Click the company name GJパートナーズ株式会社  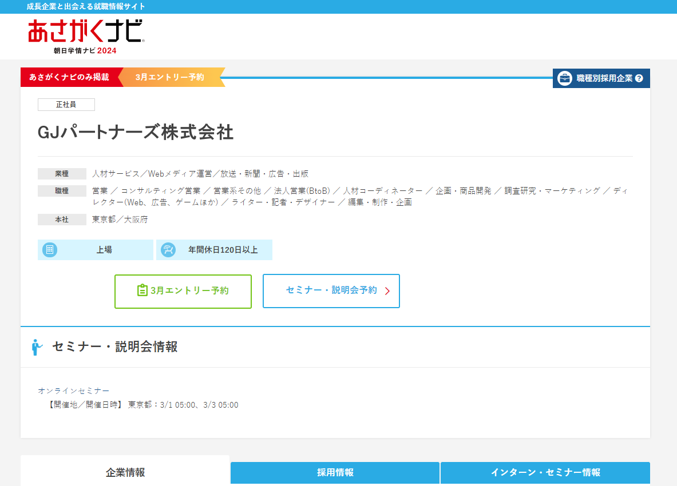(136, 133)
